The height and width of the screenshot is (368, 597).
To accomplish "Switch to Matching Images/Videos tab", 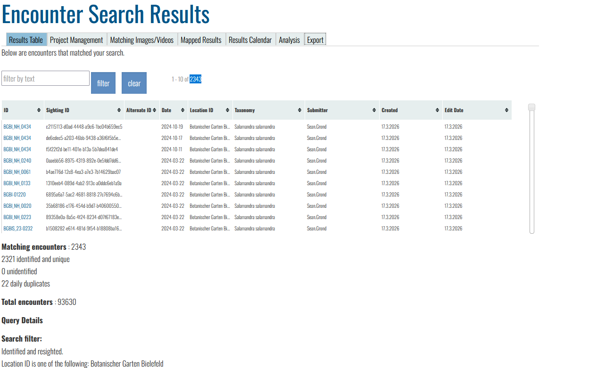I will pos(141,40).
